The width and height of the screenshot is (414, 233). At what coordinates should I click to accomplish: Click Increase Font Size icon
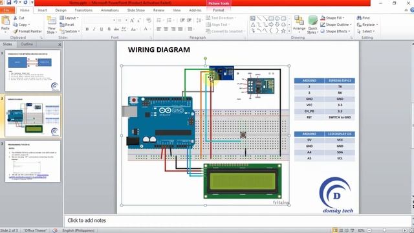click(x=132, y=20)
